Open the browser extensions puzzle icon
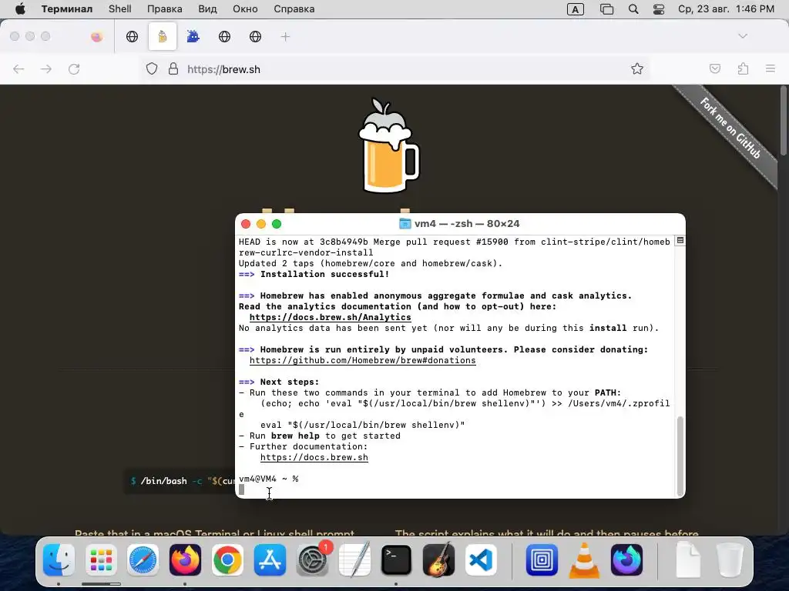Image resolution: width=789 pixels, height=591 pixels. pos(743,68)
